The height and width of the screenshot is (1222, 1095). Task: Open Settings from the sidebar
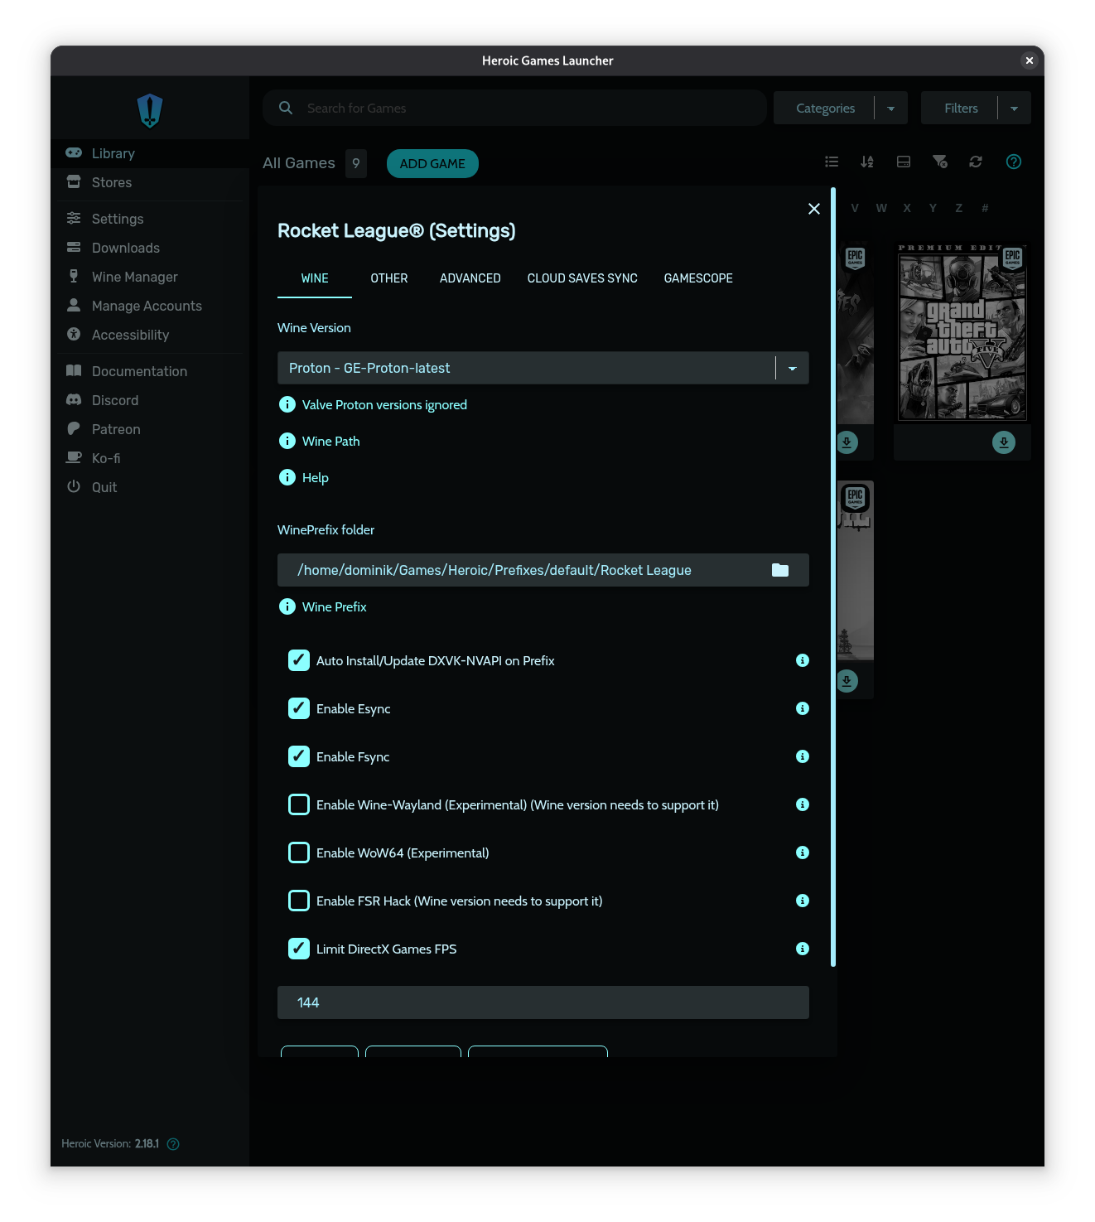click(150, 219)
